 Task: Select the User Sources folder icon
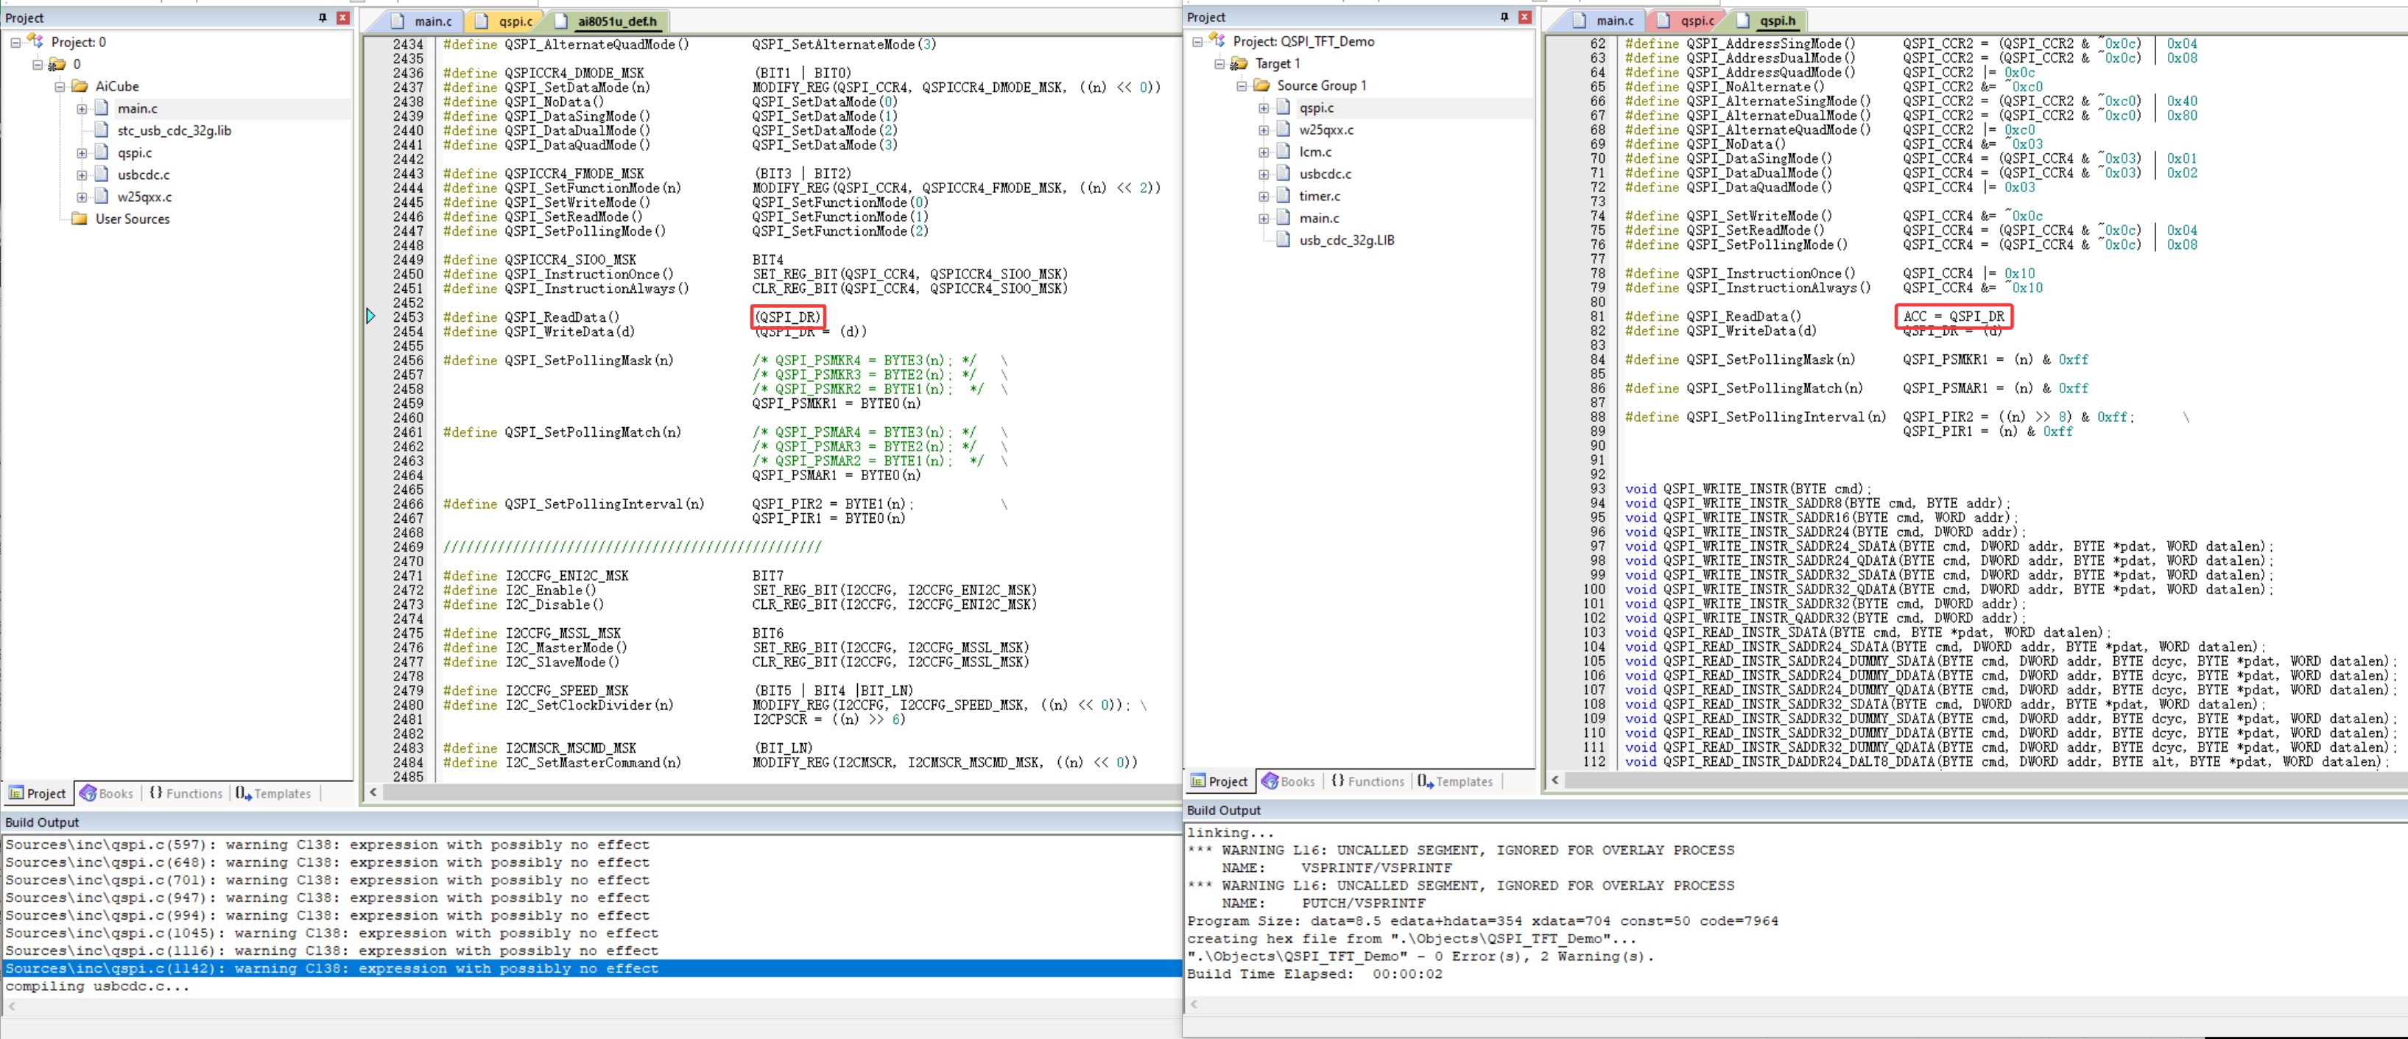point(80,219)
